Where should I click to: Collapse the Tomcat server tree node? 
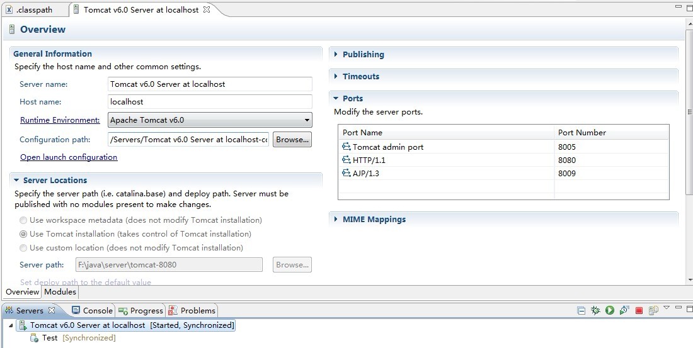tap(11, 326)
